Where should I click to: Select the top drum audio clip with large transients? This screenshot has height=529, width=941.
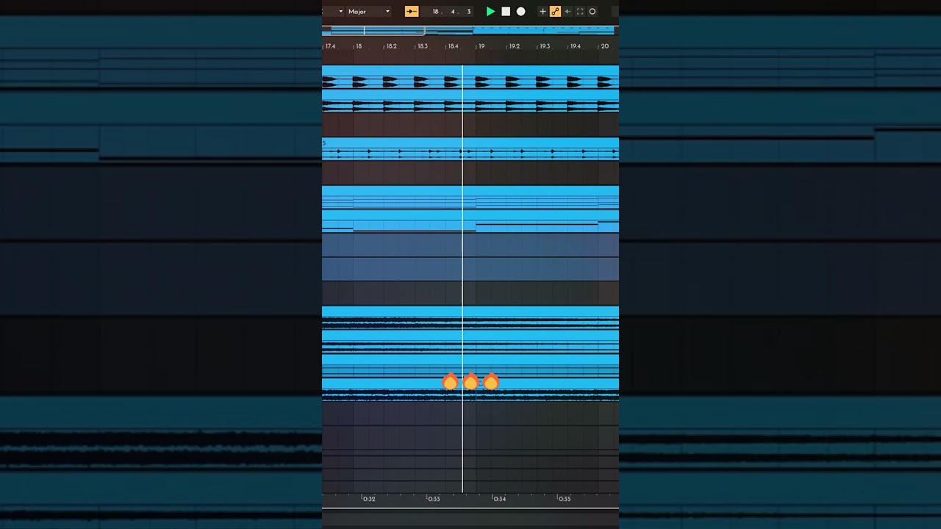pyautogui.click(x=470, y=77)
